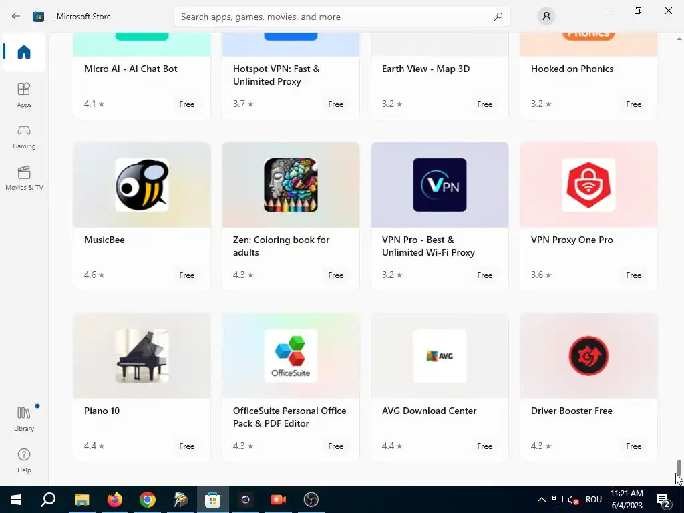Open the Library

coord(24,419)
